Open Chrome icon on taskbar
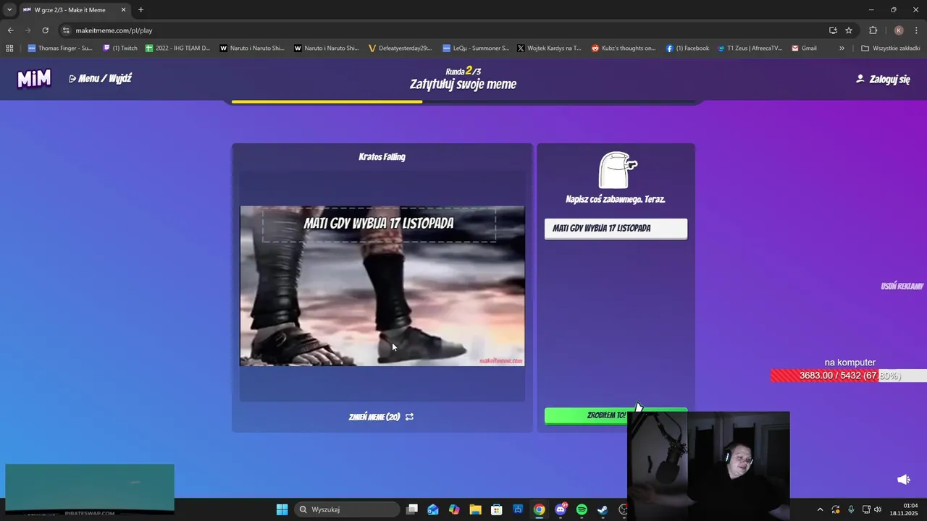Screen dimensions: 927x521 [540, 509]
